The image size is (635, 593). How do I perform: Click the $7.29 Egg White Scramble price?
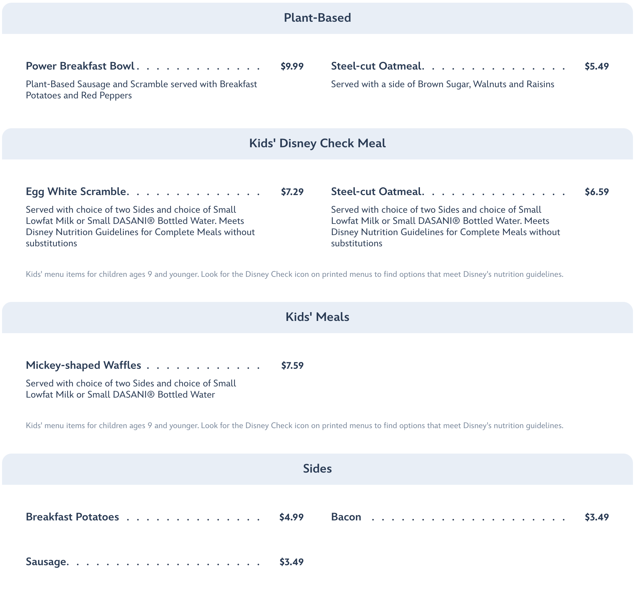click(x=292, y=192)
